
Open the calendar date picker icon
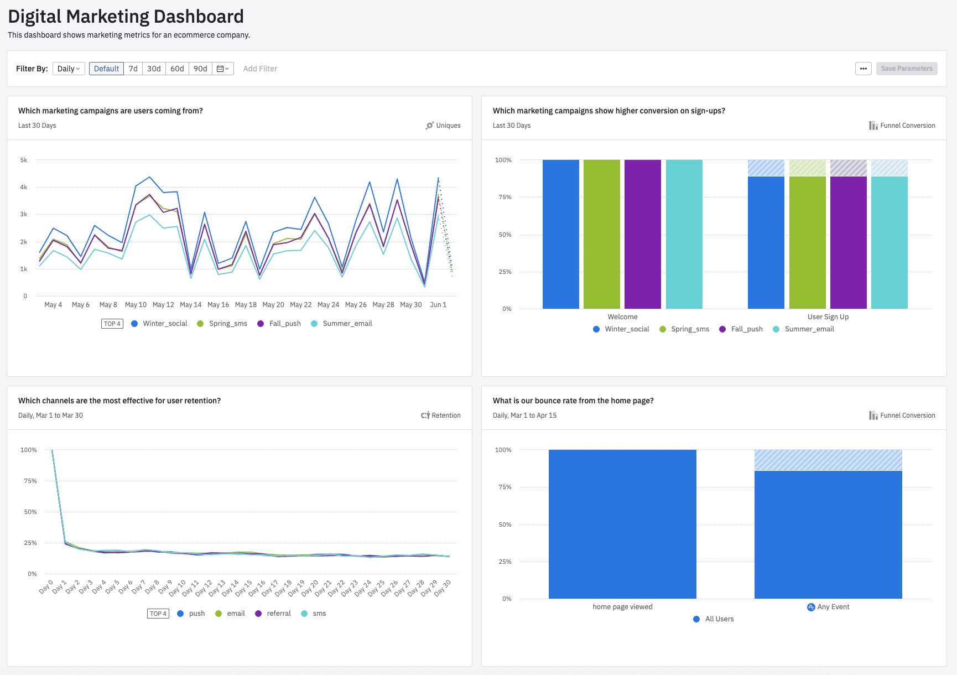tap(220, 68)
